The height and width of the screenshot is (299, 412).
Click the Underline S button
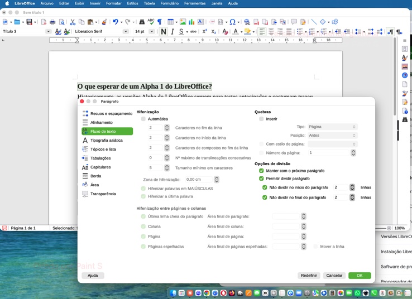tap(181, 31)
